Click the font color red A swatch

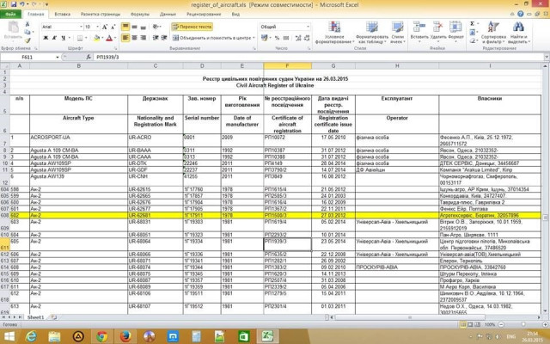click(107, 38)
